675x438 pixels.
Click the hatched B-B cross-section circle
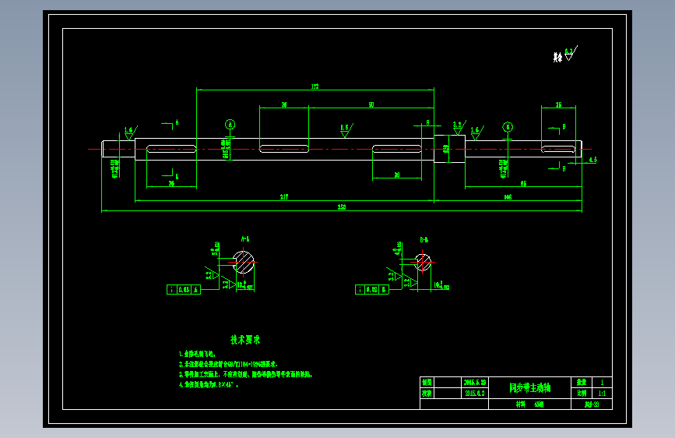(x=423, y=262)
